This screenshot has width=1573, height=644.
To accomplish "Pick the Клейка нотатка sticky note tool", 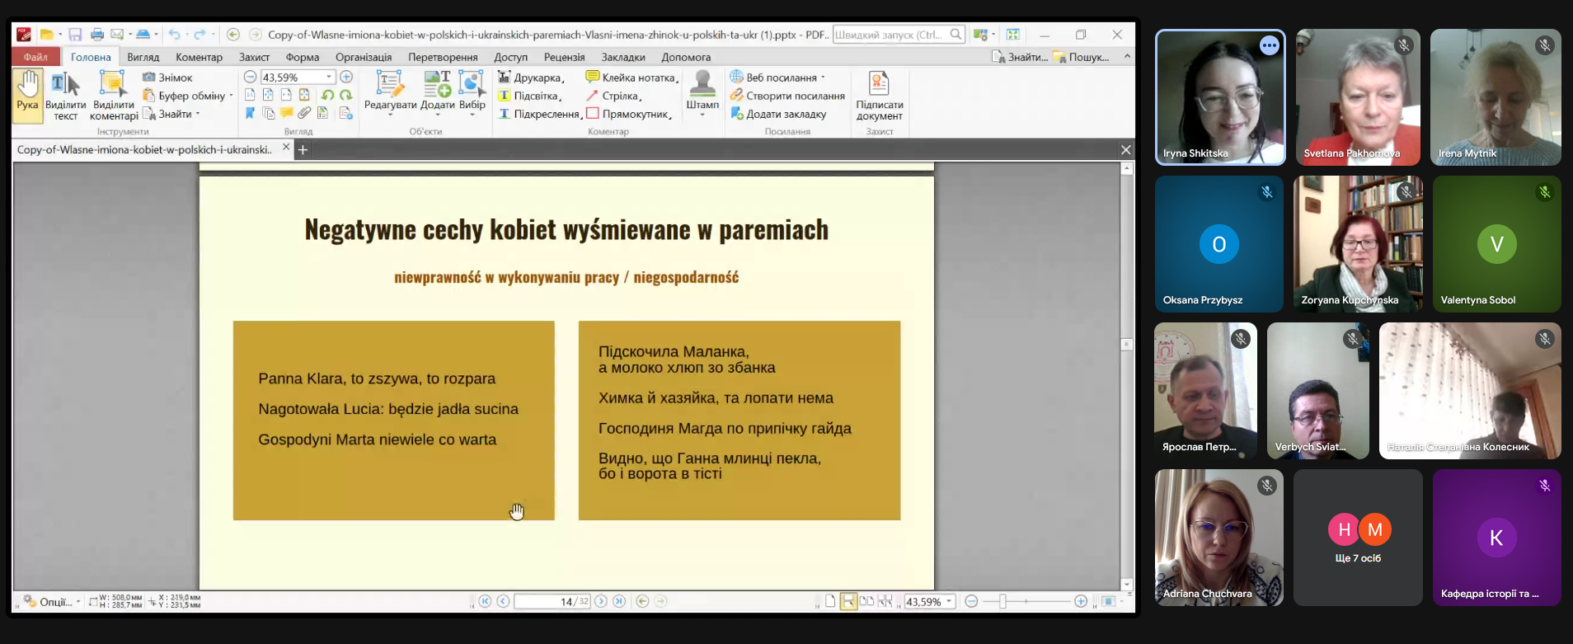I will tap(632, 78).
